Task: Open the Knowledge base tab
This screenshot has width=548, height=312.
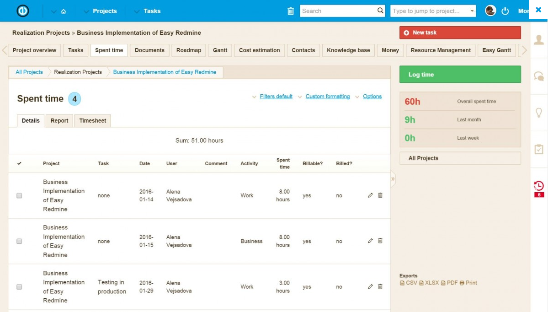Action: [348, 50]
